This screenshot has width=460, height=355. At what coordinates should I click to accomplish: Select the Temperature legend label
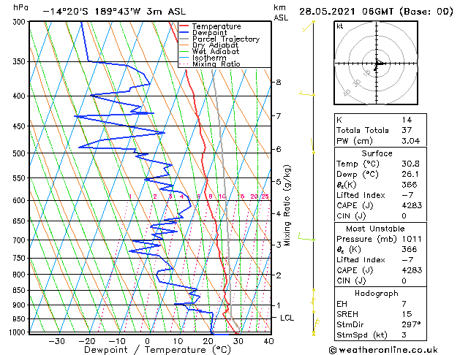click(216, 26)
